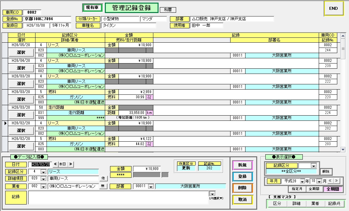Image resolution: width=349 pixels, height=211 pixels.
Task: Select the 走行距離 record via 選択
Action: [x=21, y=115]
